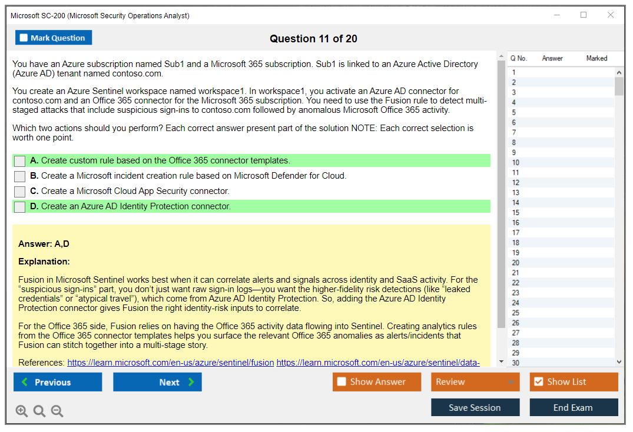
Task: Click the green right arrow on Next
Action: pyautogui.click(x=191, y=382)
